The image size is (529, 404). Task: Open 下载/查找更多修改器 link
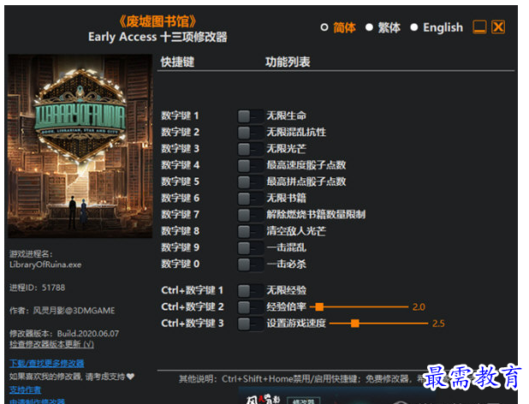tap(46, 363)
